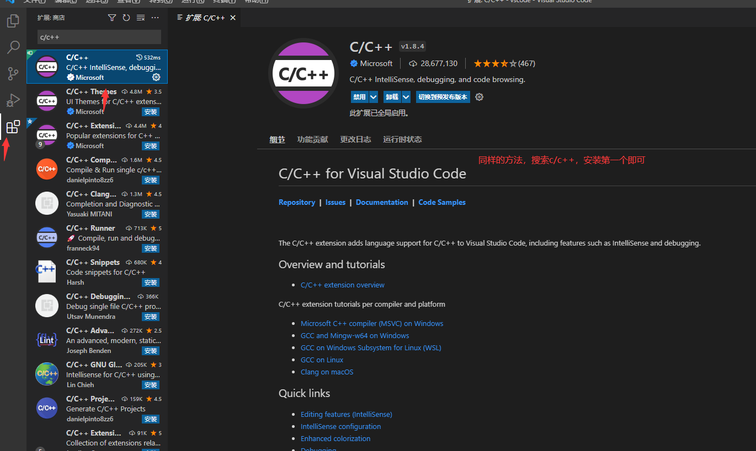Install the C/C++ Extension Pack

pyautogui.click(x=151, y=146)
